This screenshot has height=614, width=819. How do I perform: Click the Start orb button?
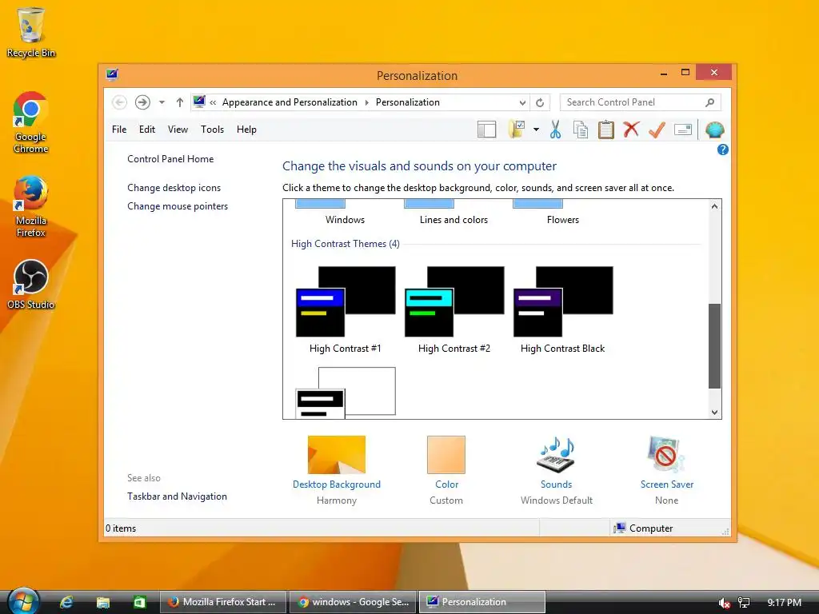pos(24,601)
